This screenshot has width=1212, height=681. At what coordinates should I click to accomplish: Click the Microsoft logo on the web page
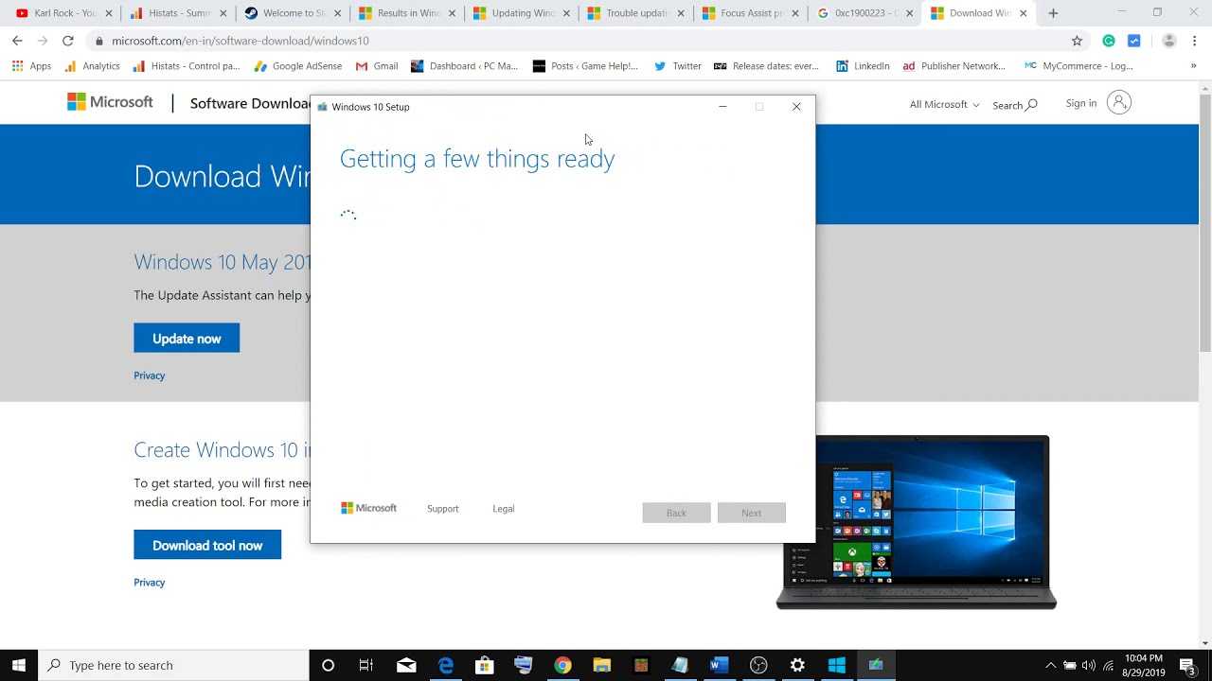[x=110, y=102]
